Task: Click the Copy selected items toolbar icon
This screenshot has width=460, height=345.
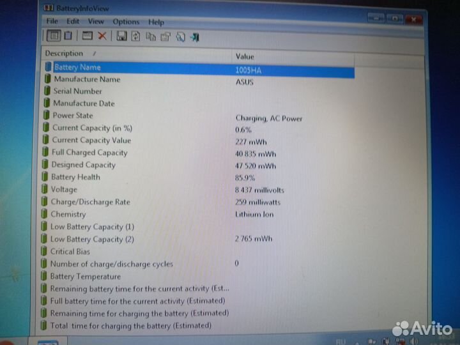Action: [151, 36]
